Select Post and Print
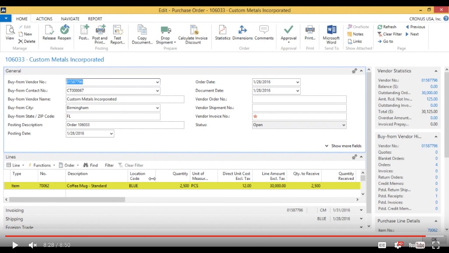The height and width of the screenshot is (253, 449). pos(100,35)
